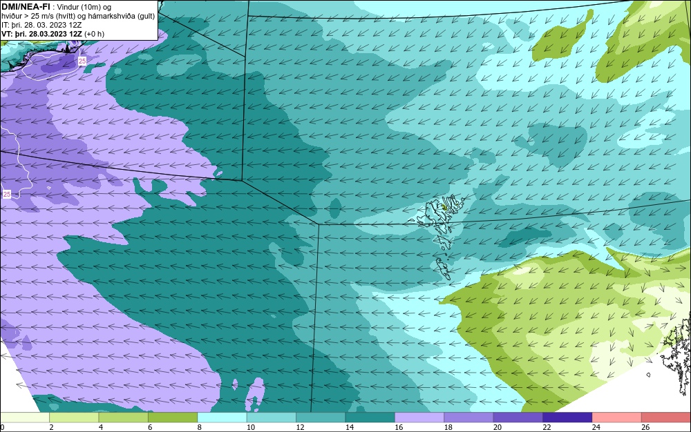The width and height of the screenshot is (691, 432).
Task: Click the 2–4 m/s light green legend swatch
Action: pyautogui.click(x=74, y=418)
